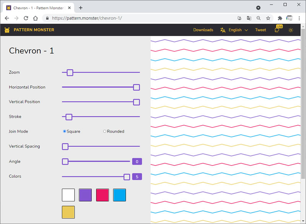Pick the purple color swatch
Screen dimensions: 306x224
[85, 195]
